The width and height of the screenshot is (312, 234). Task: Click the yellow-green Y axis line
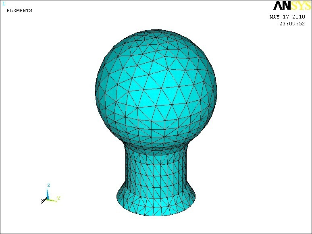coord(53,200)
